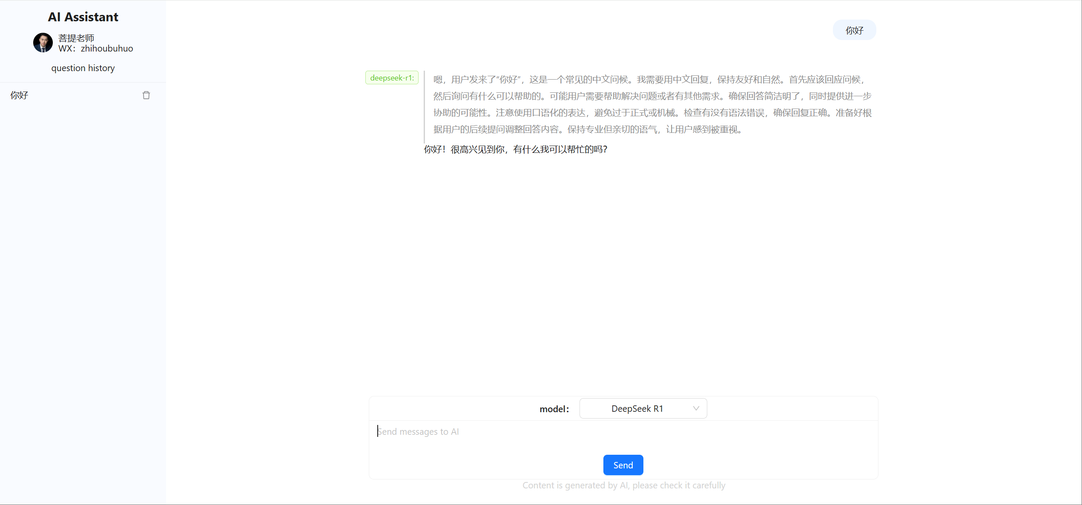Viewport: 1082px width, 505px height.
Task: Click the AI content disclaimer text
Action: tap(623, 485)
